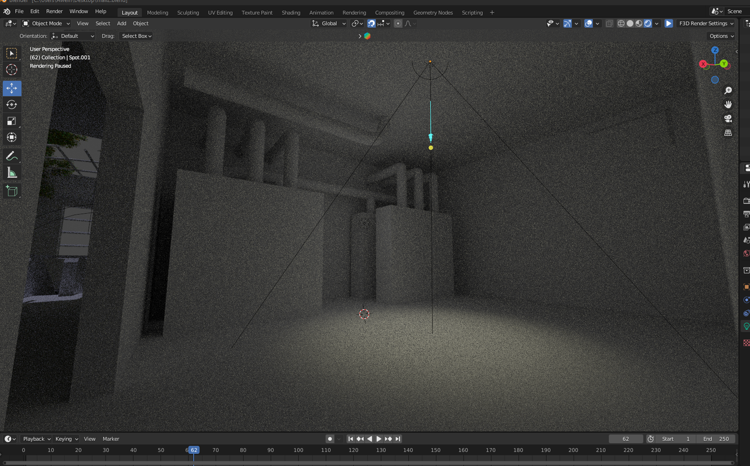
Task: Toggle snapping magnet button
Action: pyautogui.click(x=371, y=23)
